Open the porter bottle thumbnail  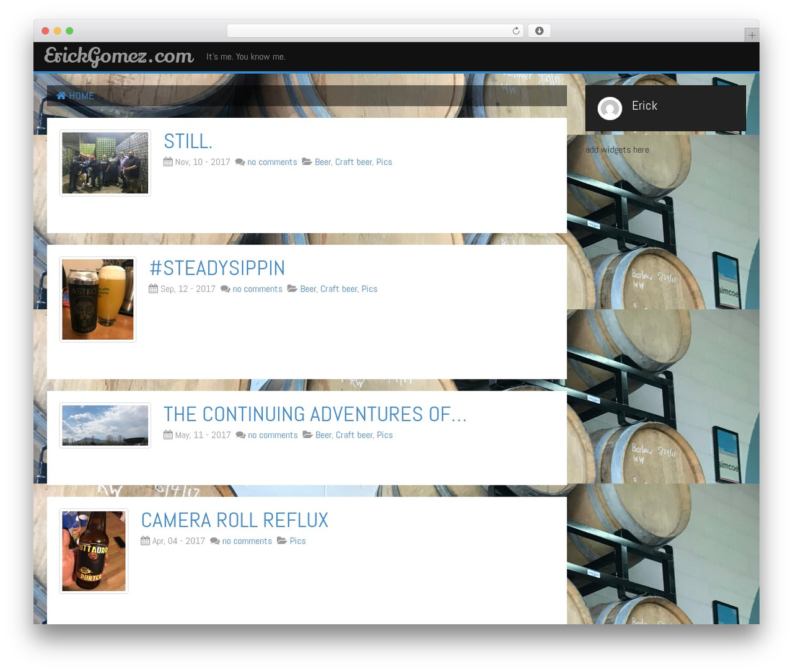(x=94, y=551)
